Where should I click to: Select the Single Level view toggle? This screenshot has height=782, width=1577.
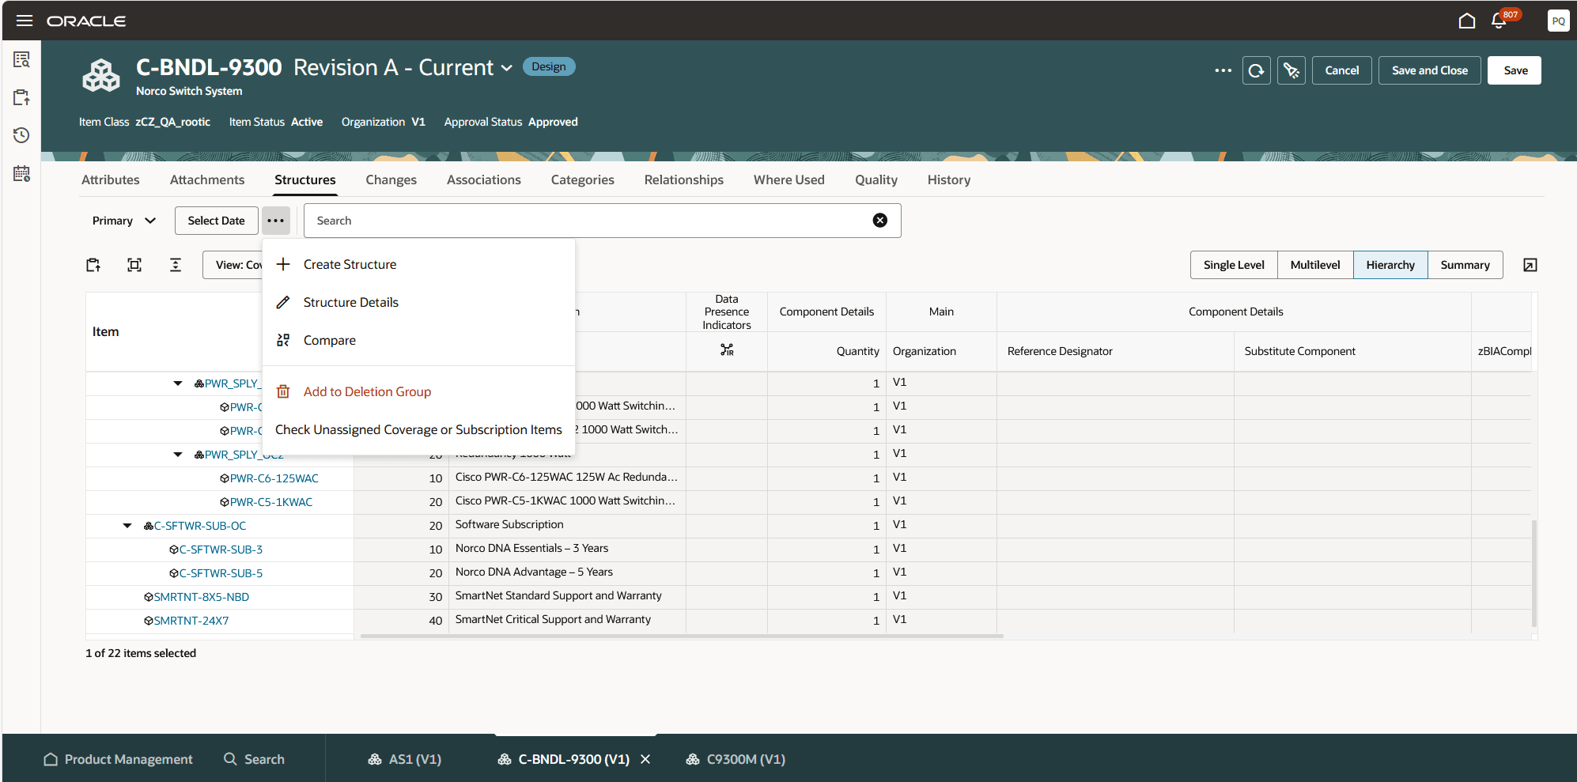coord(1234,265)
